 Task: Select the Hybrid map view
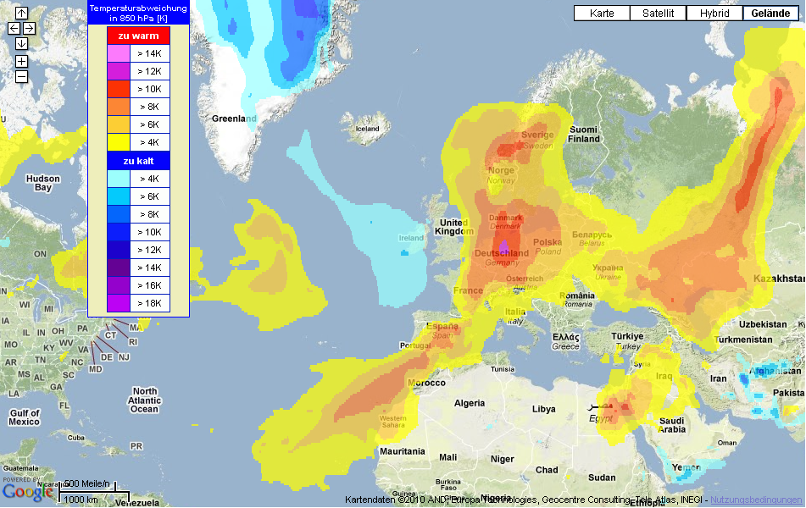click(714, 14)
